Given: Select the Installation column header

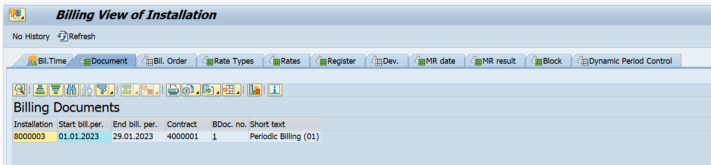Looking at the screenshot, I should click(35, 124).
